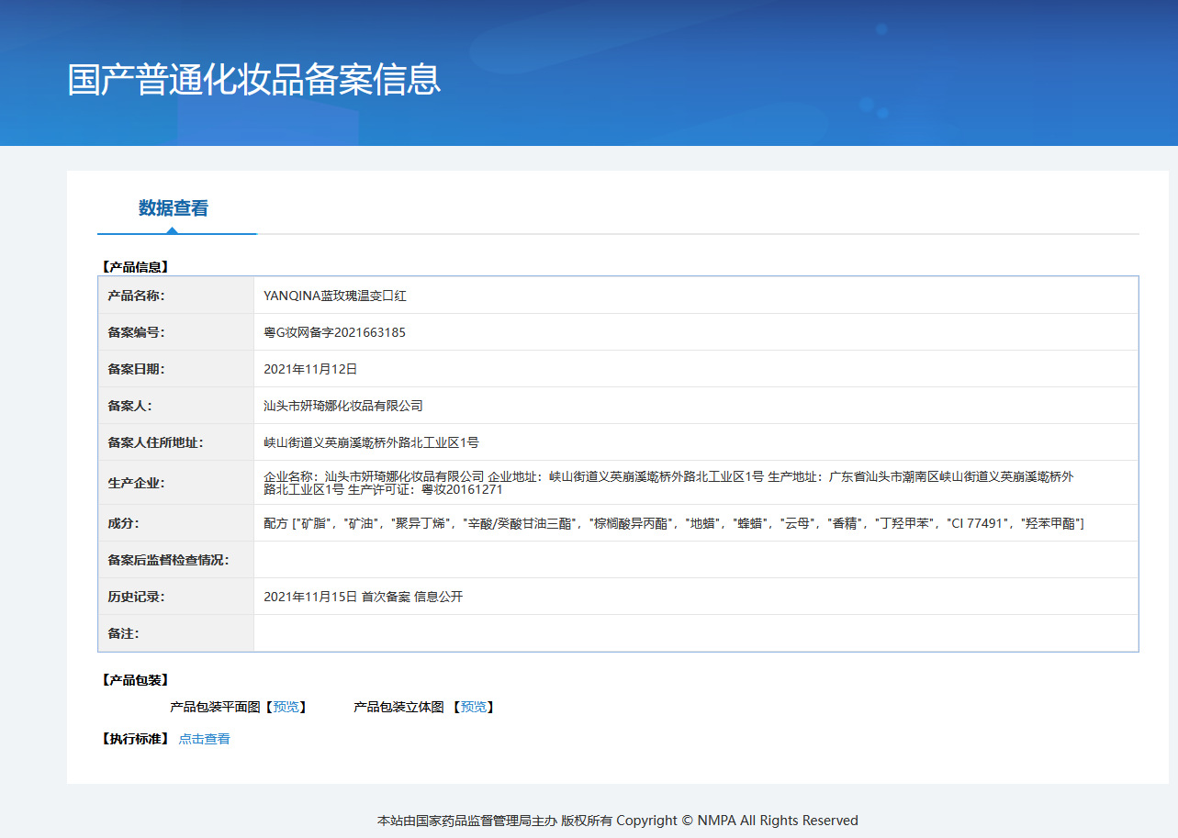Click the 产品名称 row label
The width and height of the screenshot is (1178, 838).
click(136, 296)
